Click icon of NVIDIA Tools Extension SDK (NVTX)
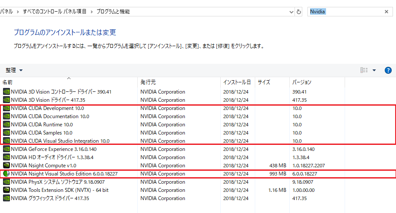Image resolution: width=396 pixels, height=213 pixels. (6, 190)
